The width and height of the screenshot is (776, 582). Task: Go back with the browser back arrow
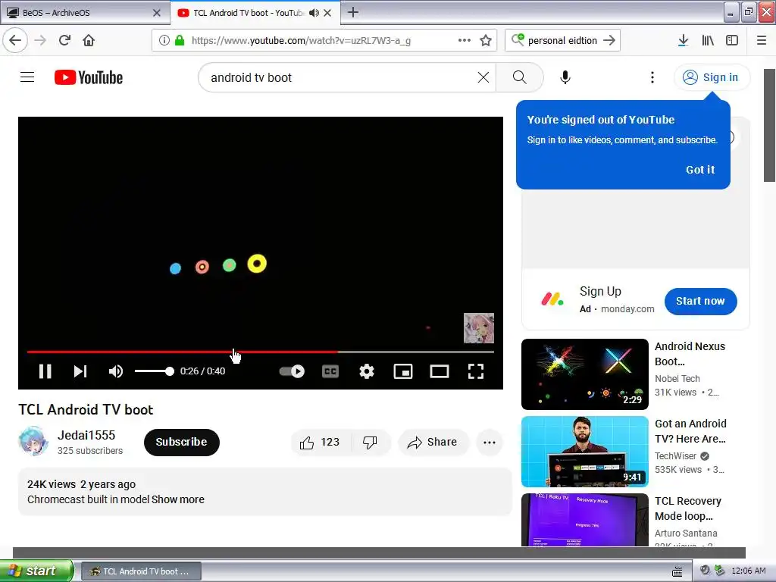15,40
